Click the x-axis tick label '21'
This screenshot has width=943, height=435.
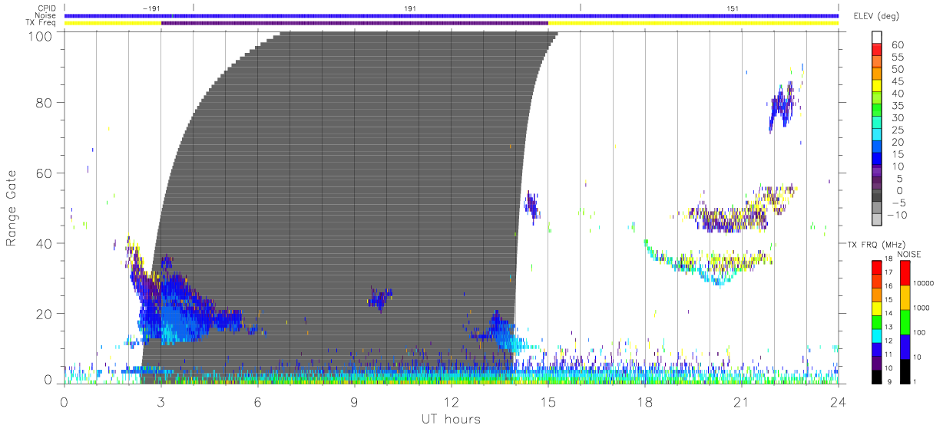pyautogui.click(x=741, y=401)
